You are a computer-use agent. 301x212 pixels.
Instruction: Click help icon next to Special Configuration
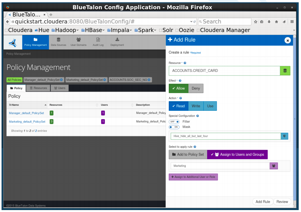198,116
